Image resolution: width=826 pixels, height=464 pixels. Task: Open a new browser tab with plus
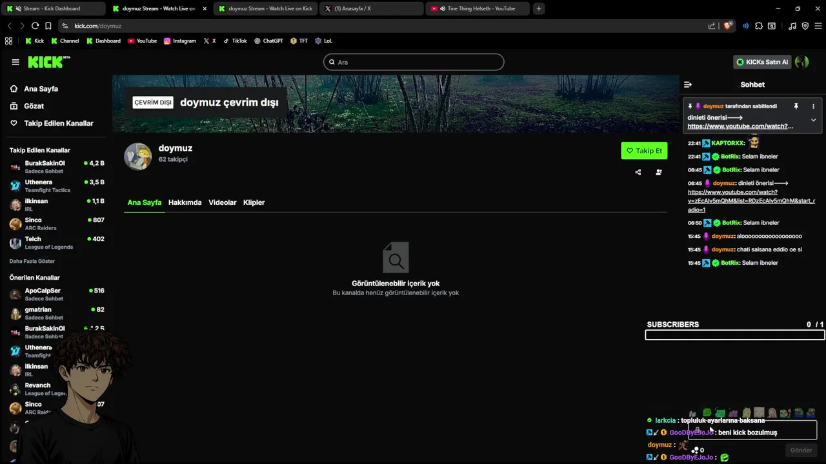(x=539, y=8)
